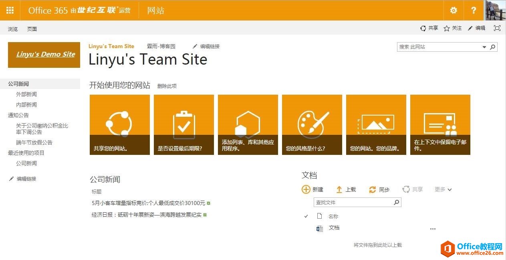The height and width of the screenshot is (260, 506).
Task: Click the new document plus icon
Action: click(x=306, y=189)
